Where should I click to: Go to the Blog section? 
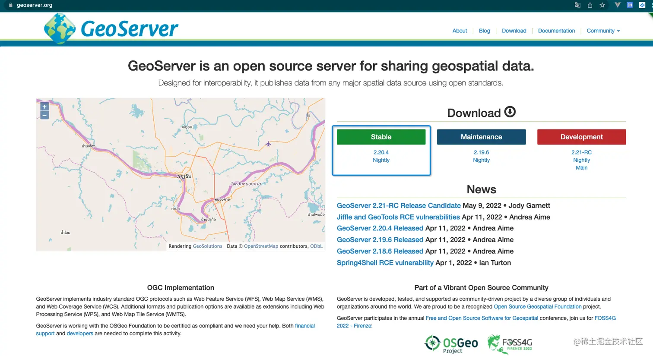coord(484,31)
